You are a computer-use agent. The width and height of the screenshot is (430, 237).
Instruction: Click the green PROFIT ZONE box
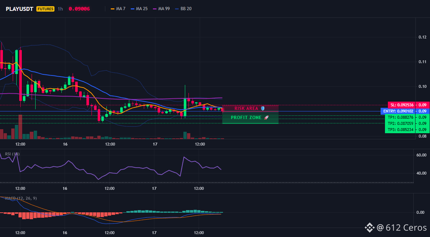pos(250,118)
